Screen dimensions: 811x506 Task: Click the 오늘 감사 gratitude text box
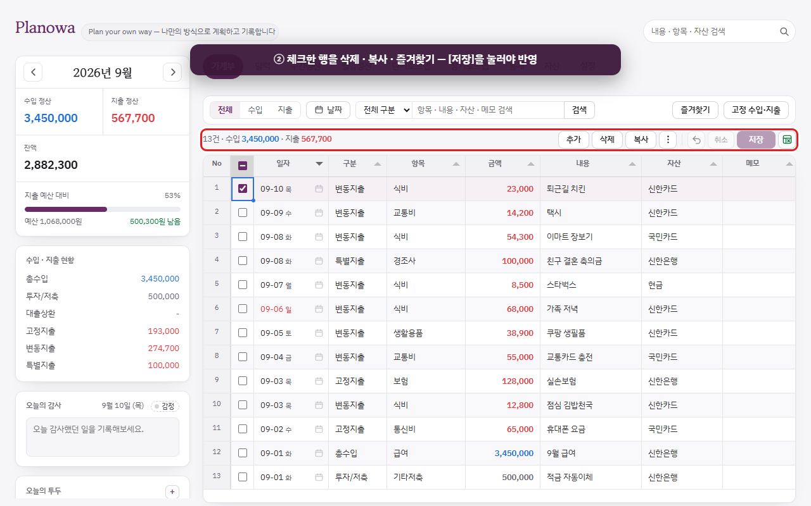pos(103,437)
